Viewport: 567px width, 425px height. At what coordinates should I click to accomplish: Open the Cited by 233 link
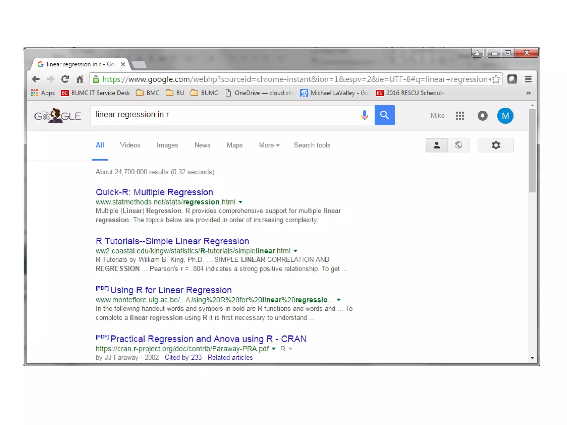click(183, 357)
